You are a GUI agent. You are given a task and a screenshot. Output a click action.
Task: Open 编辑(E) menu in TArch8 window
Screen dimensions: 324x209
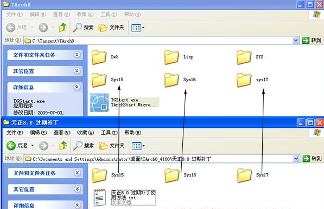[x=38, y=15]
